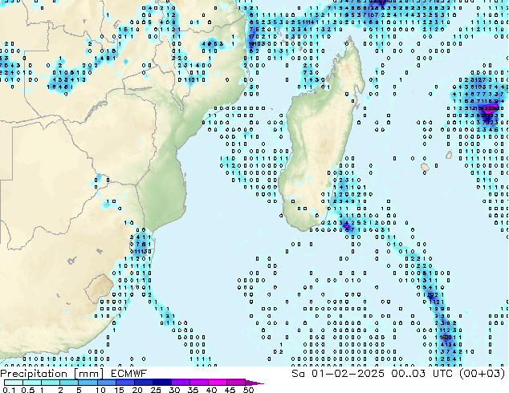The image size is (509, 393).
Task: Click the legend label '10'
Action: (x=100, y=390)
